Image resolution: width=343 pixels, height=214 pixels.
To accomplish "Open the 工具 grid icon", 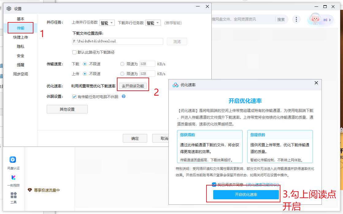I will click(13, 195).
